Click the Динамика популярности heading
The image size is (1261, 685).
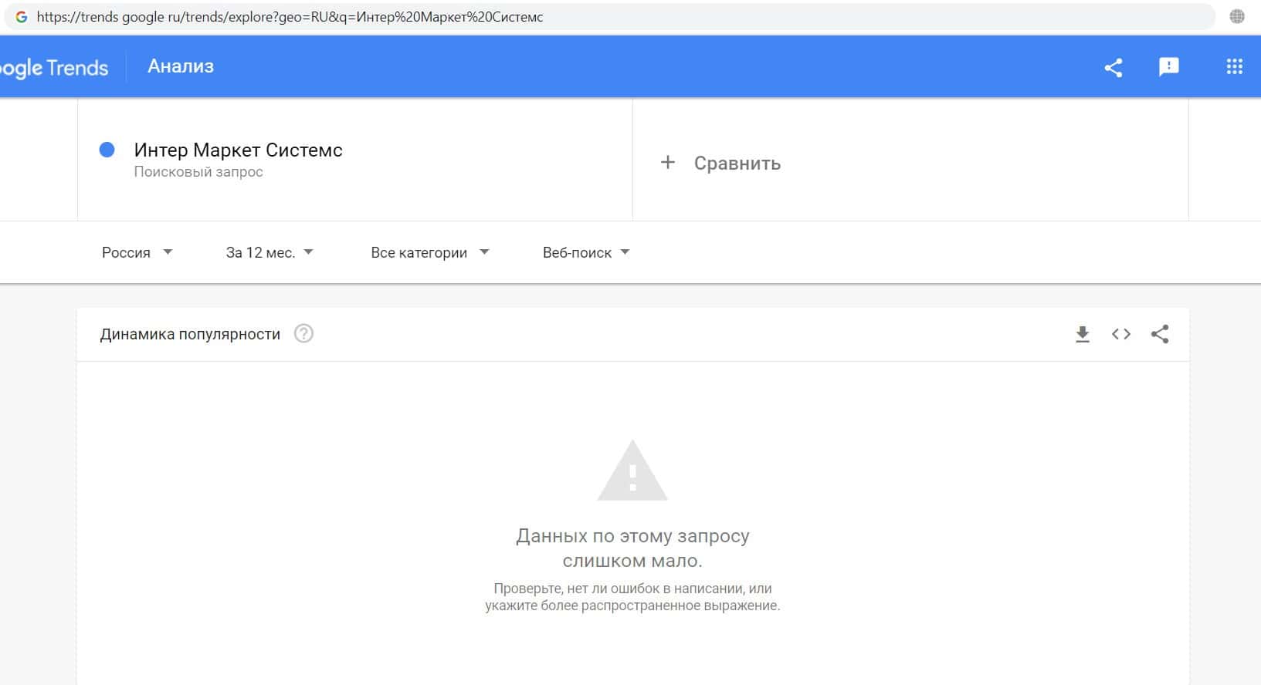(190, 334)
